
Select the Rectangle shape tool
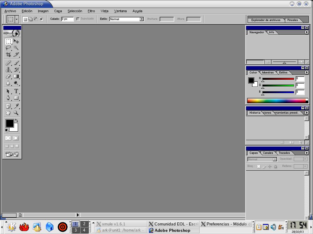(x=16, y=98)
